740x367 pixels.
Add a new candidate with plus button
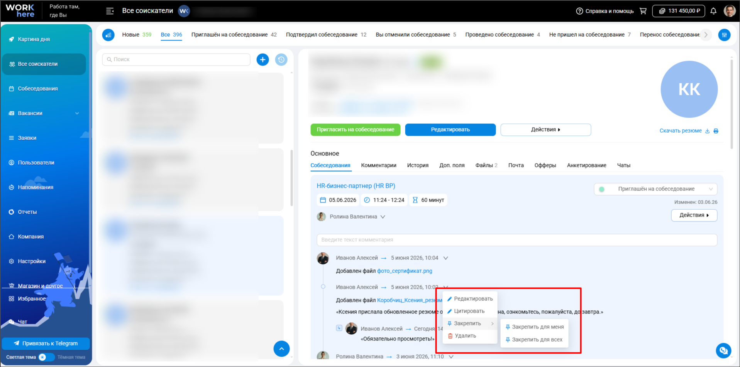click(262, 60)
